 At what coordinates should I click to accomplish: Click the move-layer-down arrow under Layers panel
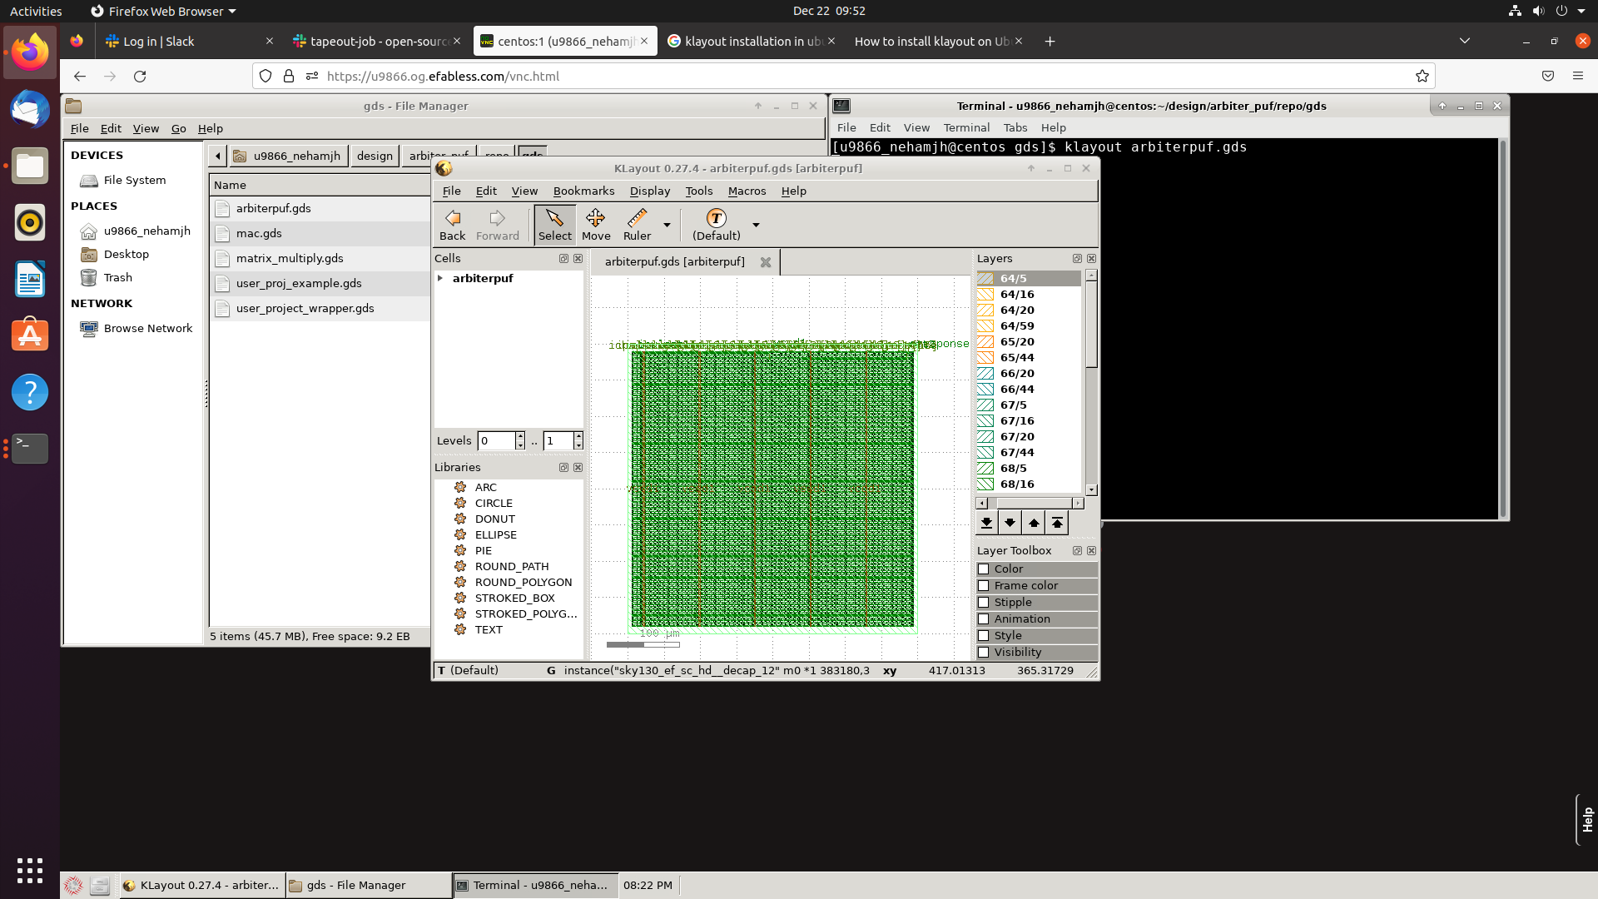(x=1010, y=522)
